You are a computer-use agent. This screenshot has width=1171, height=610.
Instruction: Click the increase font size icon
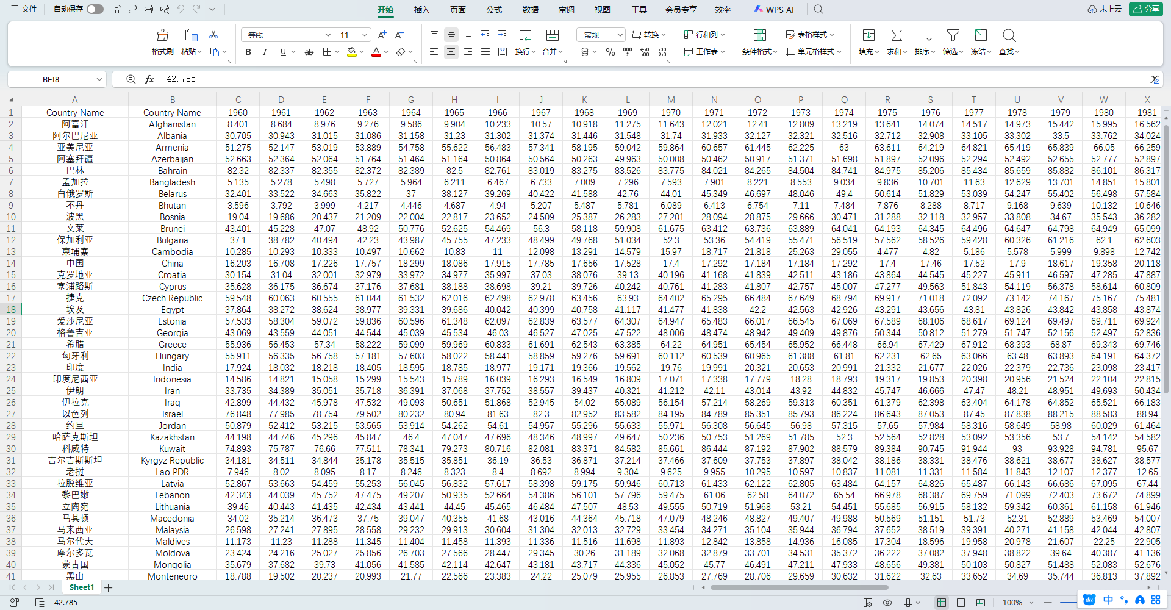click(x=382, y=35)
